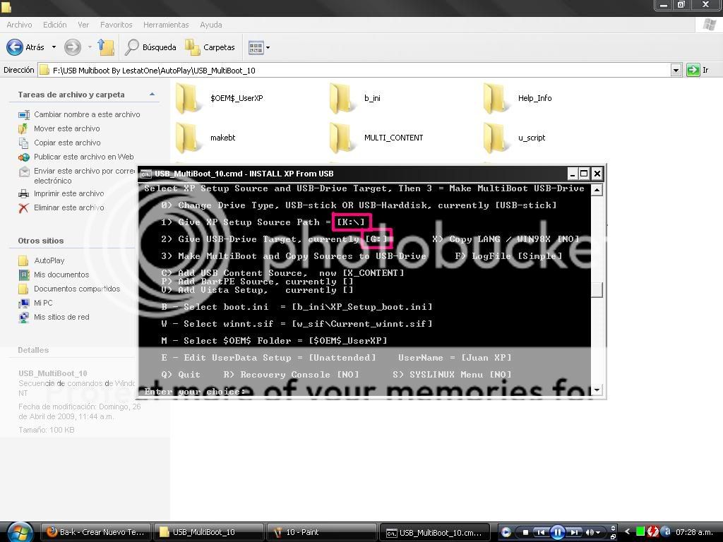The width and height of the screenshot is (723, 542).
Task: Show the Carpetas folder pane
Action: [210, 47]
